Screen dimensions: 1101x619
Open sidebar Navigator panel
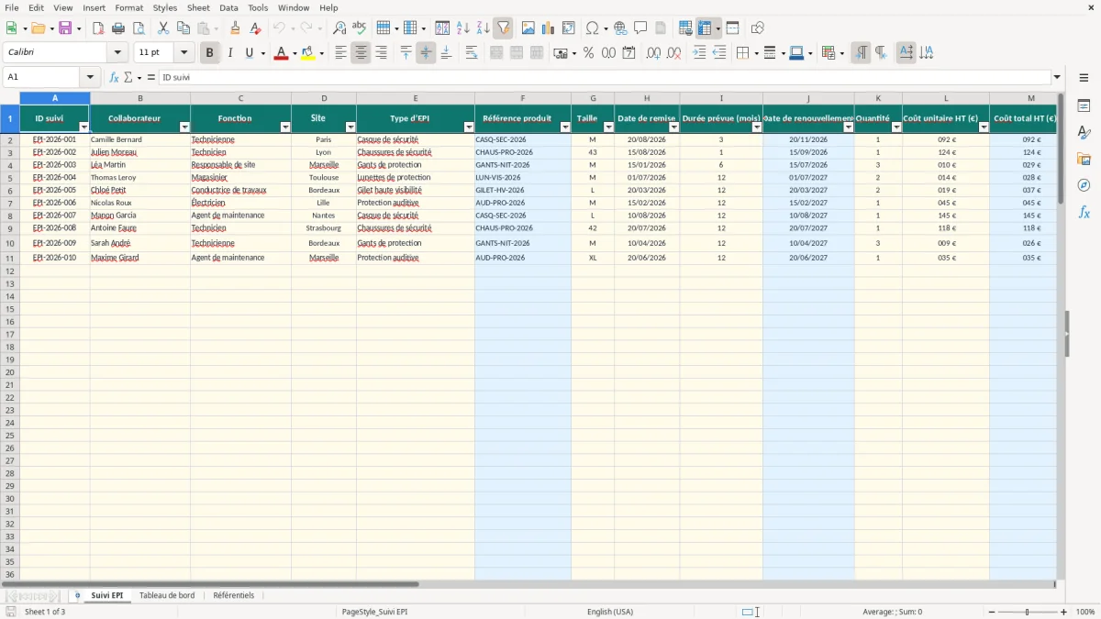tap(1084, 185)
